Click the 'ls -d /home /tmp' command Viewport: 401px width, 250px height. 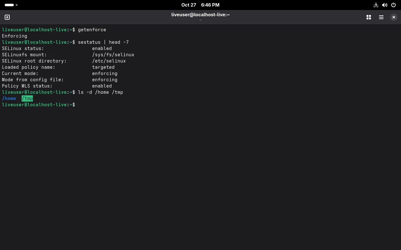[101, 92]
